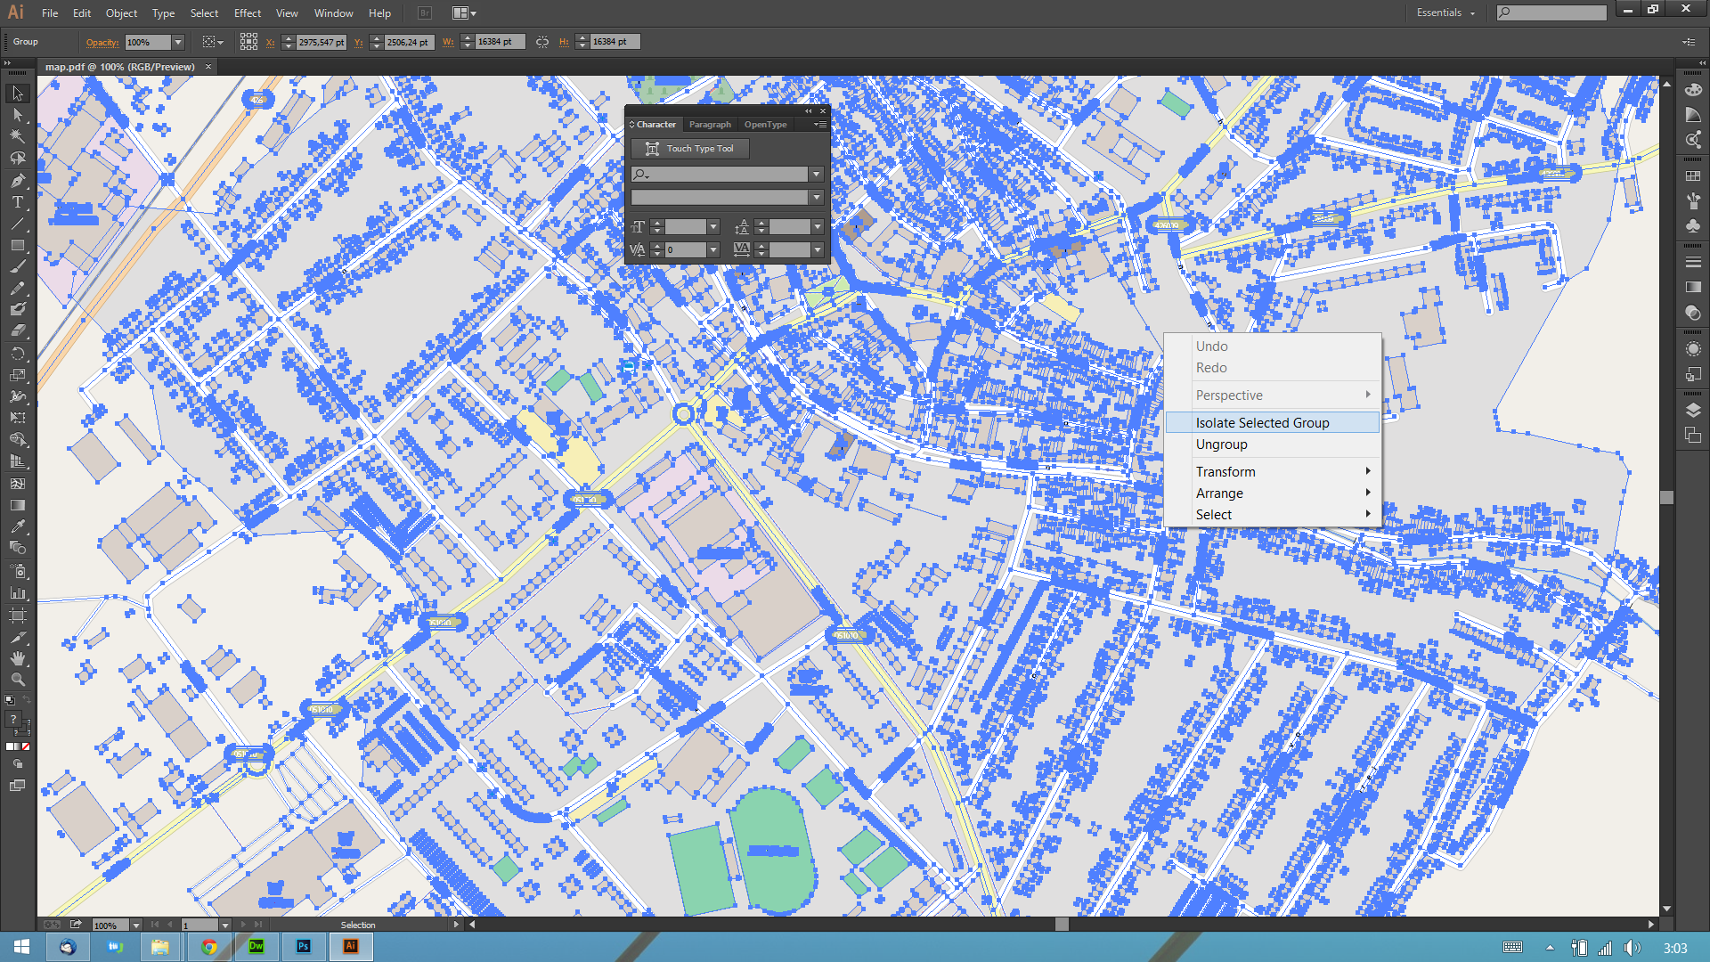This screenshot has width=1710, height=962.
Task: Select the Type tool
Action: 18,201
